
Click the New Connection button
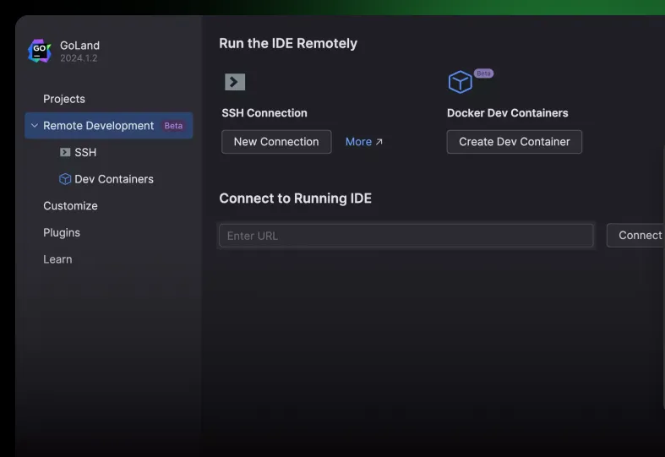276,142
